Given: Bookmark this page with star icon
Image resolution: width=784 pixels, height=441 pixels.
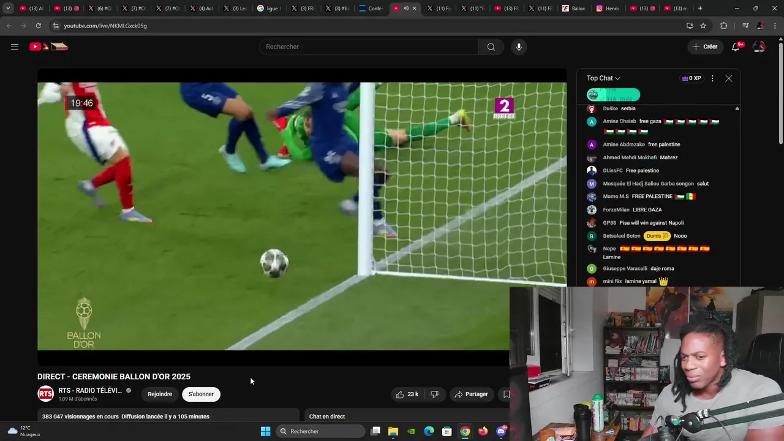Looking at the screenshot, I should 703,26.
